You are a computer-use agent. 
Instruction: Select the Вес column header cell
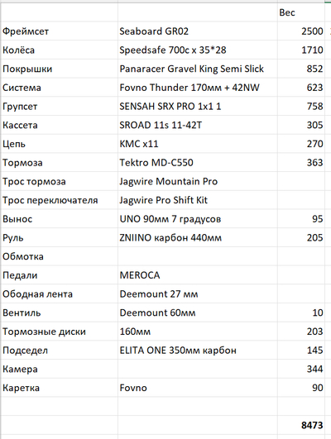[301, 12]
